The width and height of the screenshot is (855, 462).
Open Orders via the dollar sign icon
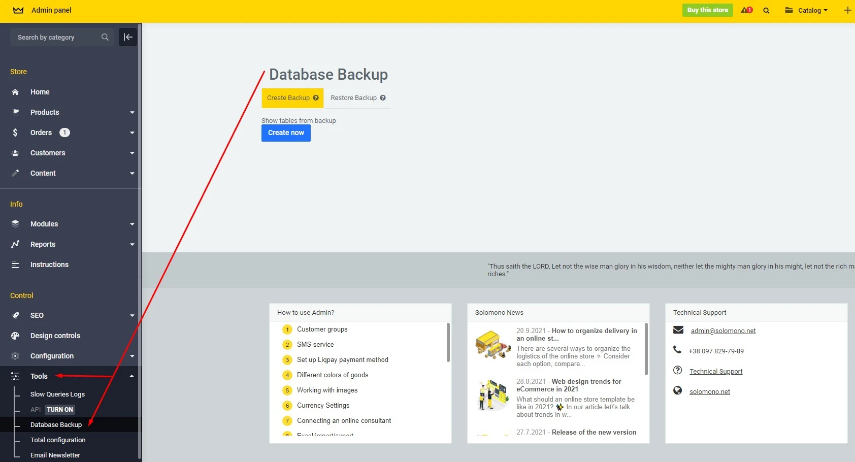click(15, 133)
